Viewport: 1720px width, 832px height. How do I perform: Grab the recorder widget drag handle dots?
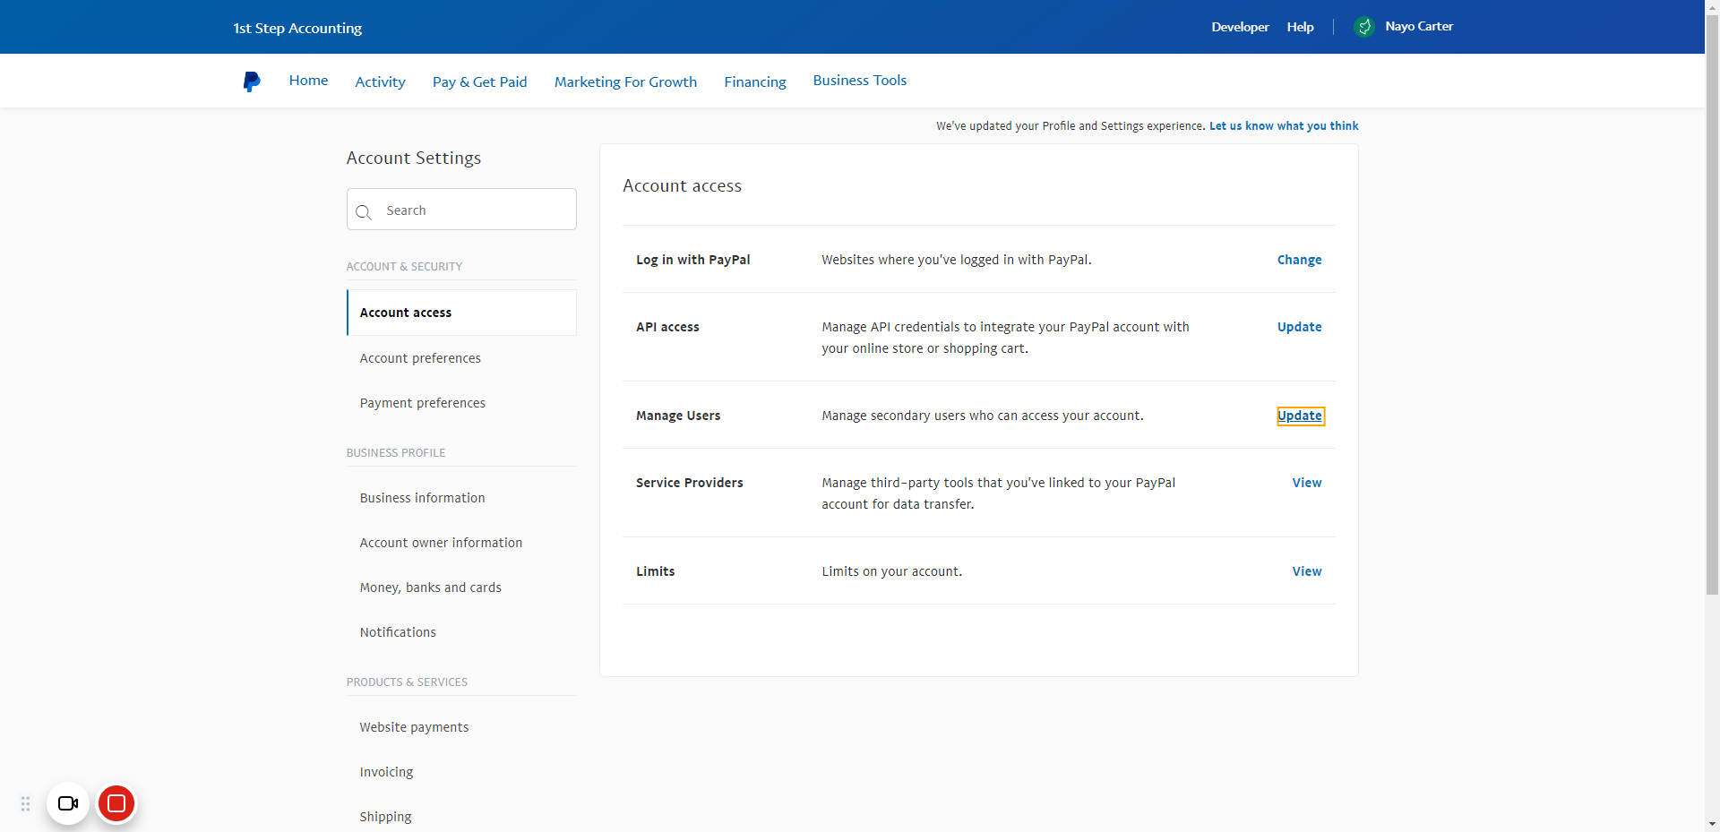(x=26, y=803)
